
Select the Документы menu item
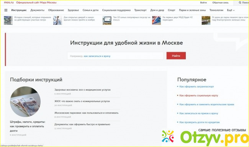[37, 10]
